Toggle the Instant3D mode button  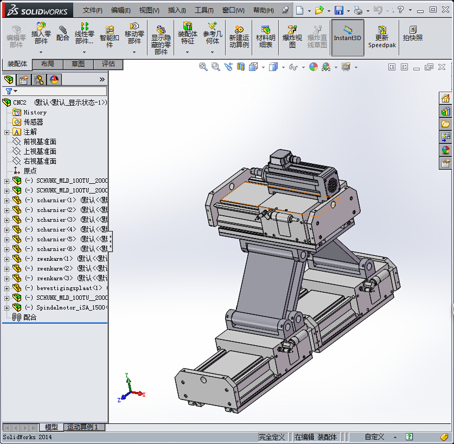click(347, 34)
